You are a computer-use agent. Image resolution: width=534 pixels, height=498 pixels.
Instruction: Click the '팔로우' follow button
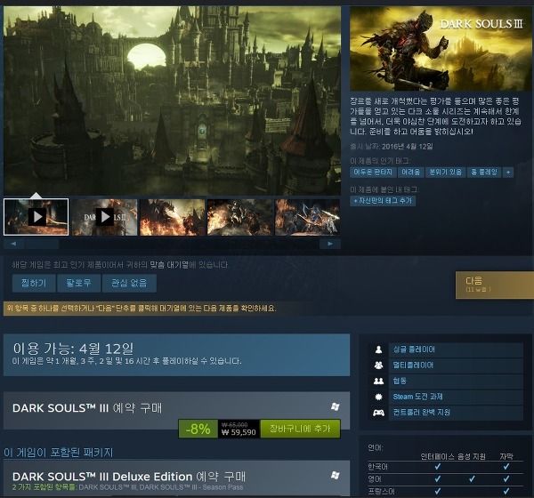pyautogui.click(x=78, y=283)
